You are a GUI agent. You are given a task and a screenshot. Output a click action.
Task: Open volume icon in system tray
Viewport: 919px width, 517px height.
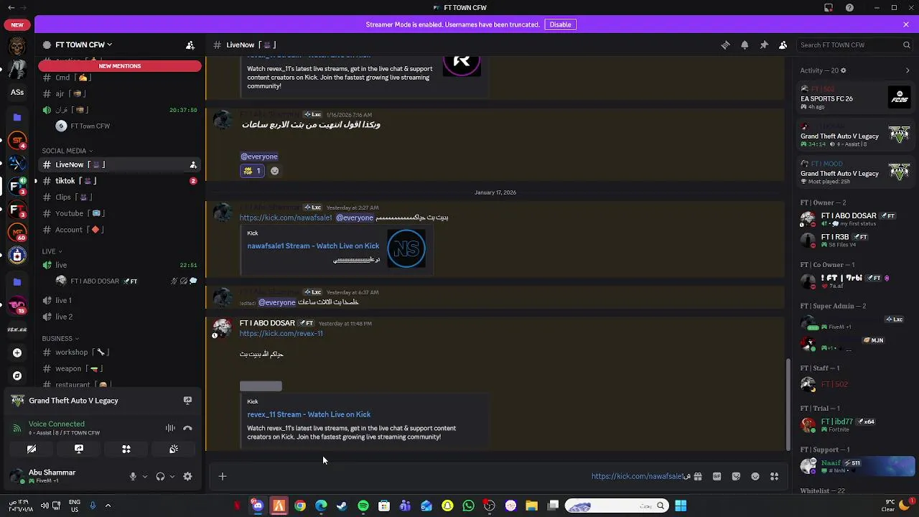pyautogui.click(x=45, y=506)
